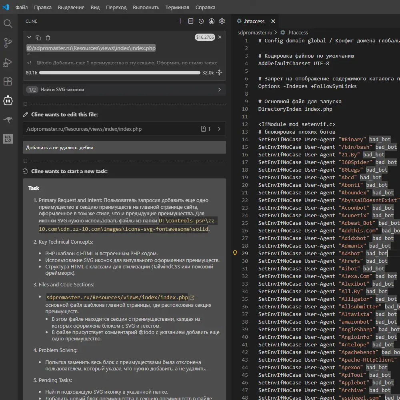Open the Extensions view
Image resolution: width=400 pixels, height=400 pixels.
(x=8, y=81)
